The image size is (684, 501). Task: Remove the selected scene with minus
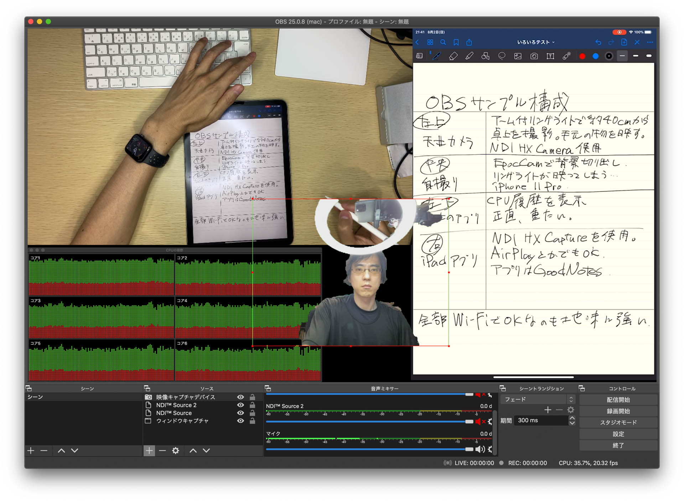pyautogui.click(x=44, y=450)
